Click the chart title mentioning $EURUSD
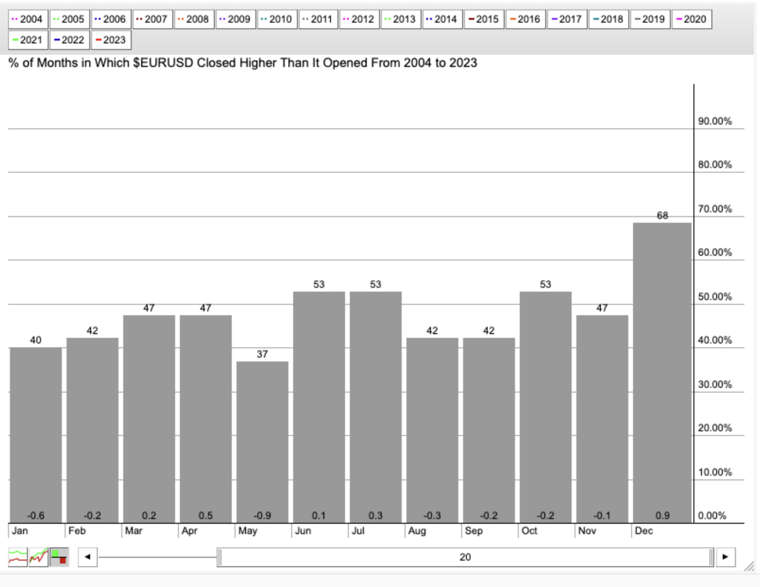760x587 pixels. click(x=243, y=63)
